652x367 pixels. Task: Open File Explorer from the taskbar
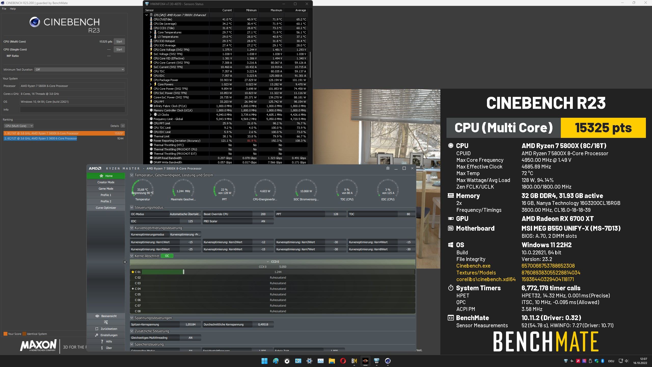pos(332,361)
